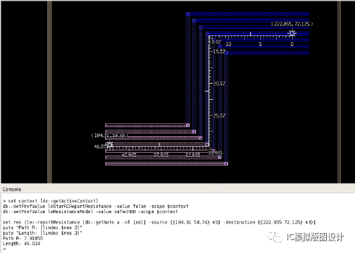Click the ruler corner label 38.465
This screenshot has width=355, height=253.
(215, 153)
